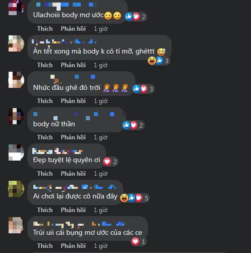Click Thích under 'Đẹp tuyệt lệ quyên ơi'

click(45, 174)
